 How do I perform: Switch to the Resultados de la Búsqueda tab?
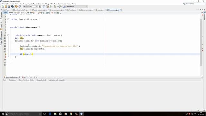pos(57,80)
